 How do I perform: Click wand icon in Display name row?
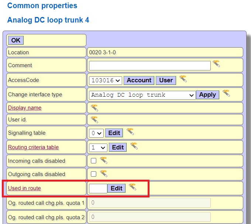[x=94, y=107]
